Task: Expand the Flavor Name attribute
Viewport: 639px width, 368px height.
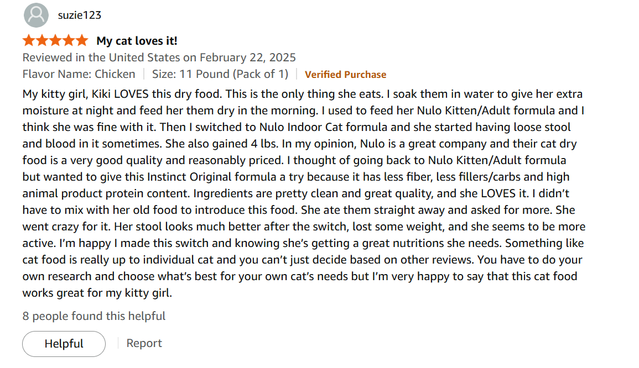Action: click(x=79, y=74)
